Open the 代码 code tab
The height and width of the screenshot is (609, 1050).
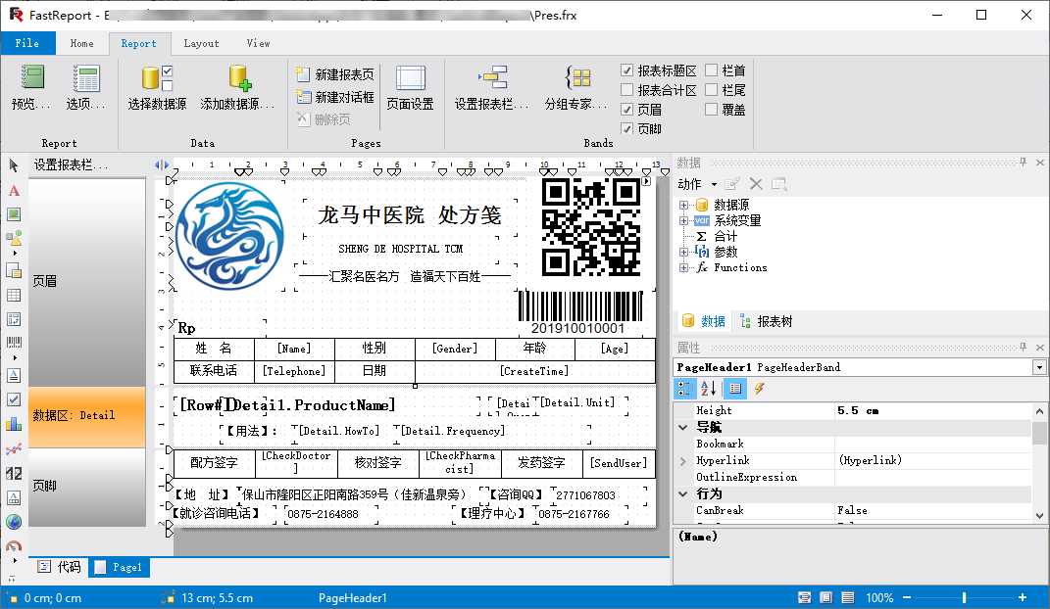(x=60, y=567)
